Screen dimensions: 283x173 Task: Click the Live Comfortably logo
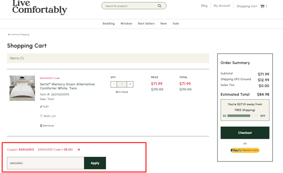tap(40, 7)
